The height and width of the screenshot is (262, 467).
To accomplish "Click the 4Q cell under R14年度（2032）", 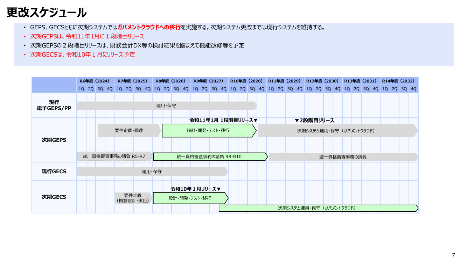I will (x=413, y=89).
